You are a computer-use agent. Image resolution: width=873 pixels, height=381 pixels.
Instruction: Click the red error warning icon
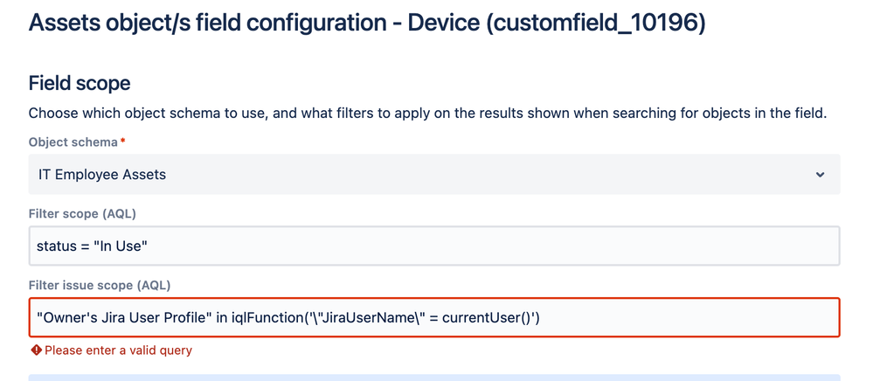36,350
